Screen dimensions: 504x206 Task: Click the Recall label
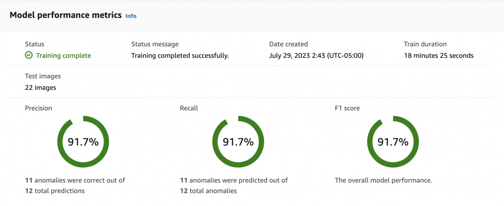coord(189,108)
